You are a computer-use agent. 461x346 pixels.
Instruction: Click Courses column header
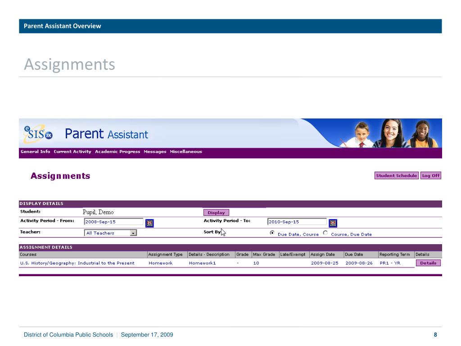83,255
